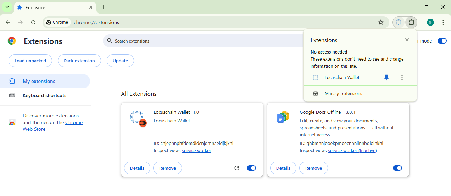Image resolution: width=451 pixels, height=196 pixels.
Task: Open more options for Locuschain Wallet
Action: click(402, 78)
